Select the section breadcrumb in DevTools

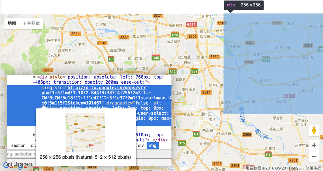coord(18,145)
